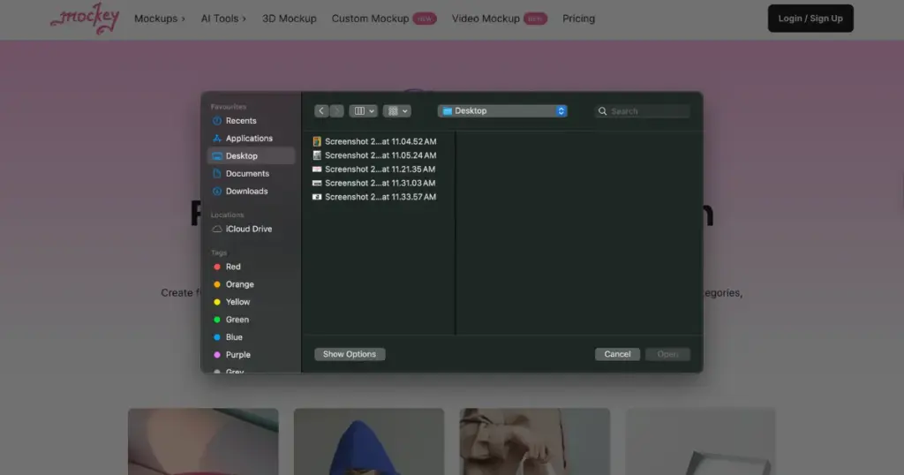Open the Mockups menu in navbar
The image size is (904, 475).
(159, 19)
